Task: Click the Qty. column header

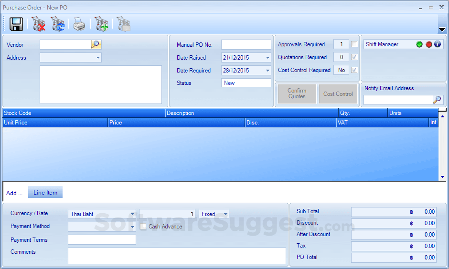Action: click(x=363, y=113)
